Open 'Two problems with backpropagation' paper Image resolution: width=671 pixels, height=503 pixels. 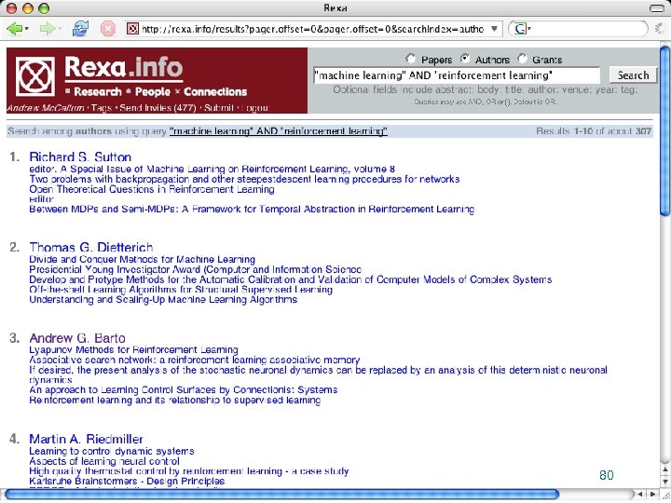click(x=244, y=179)
